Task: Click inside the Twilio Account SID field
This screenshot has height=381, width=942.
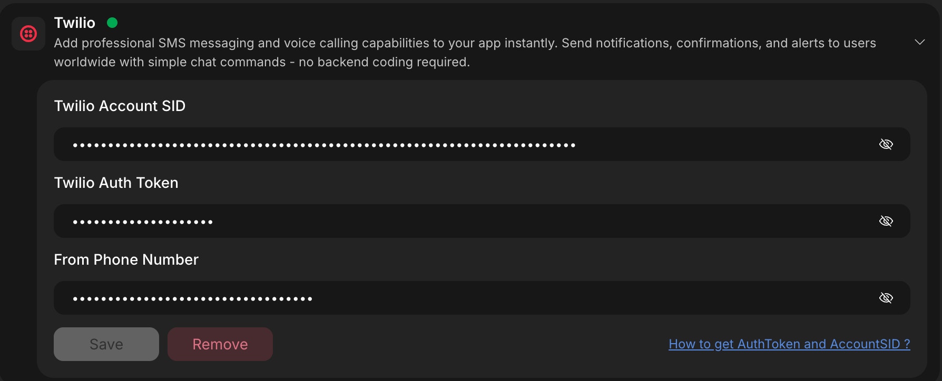Action: [x=421, y=144]
